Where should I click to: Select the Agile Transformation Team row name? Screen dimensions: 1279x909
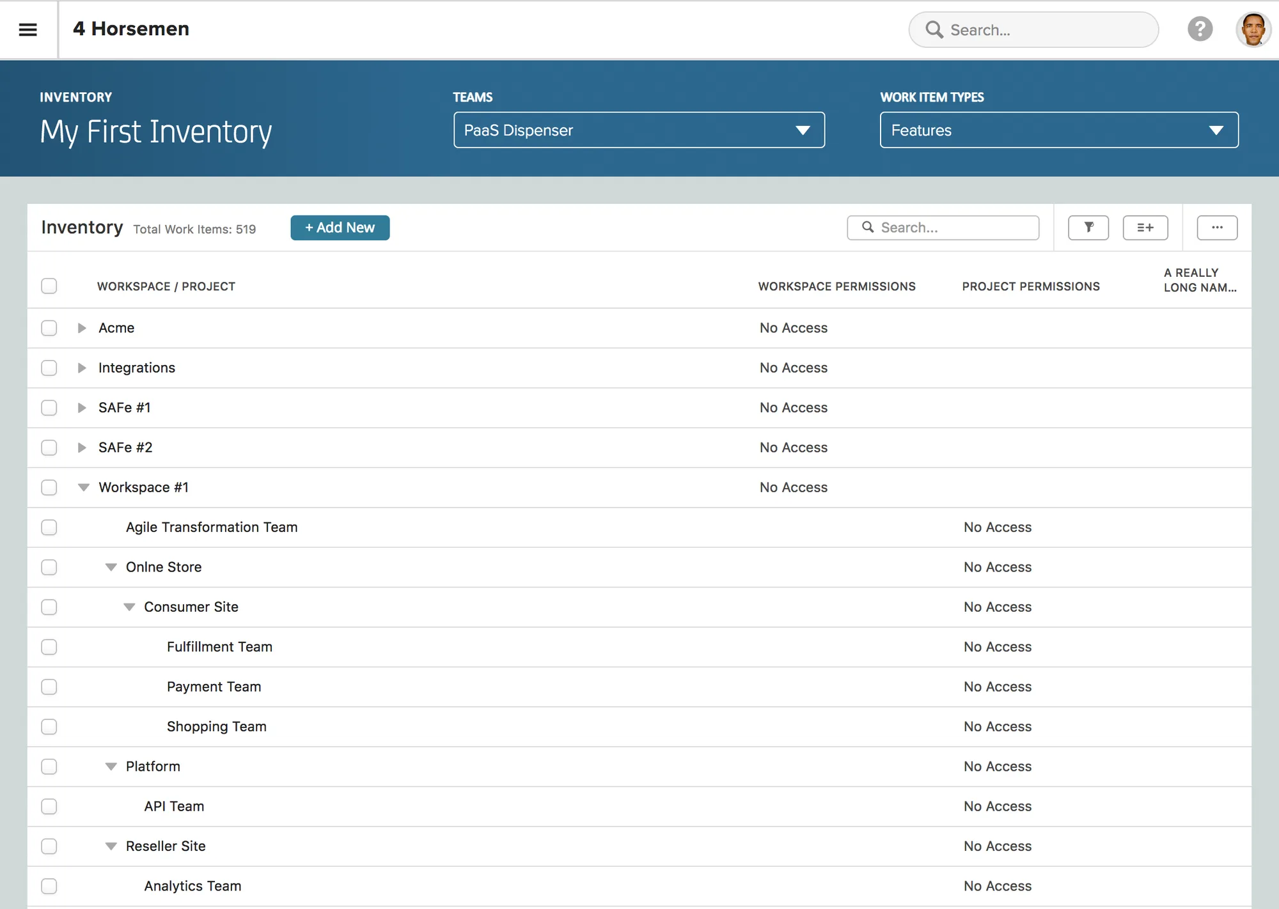pos(212,527)
